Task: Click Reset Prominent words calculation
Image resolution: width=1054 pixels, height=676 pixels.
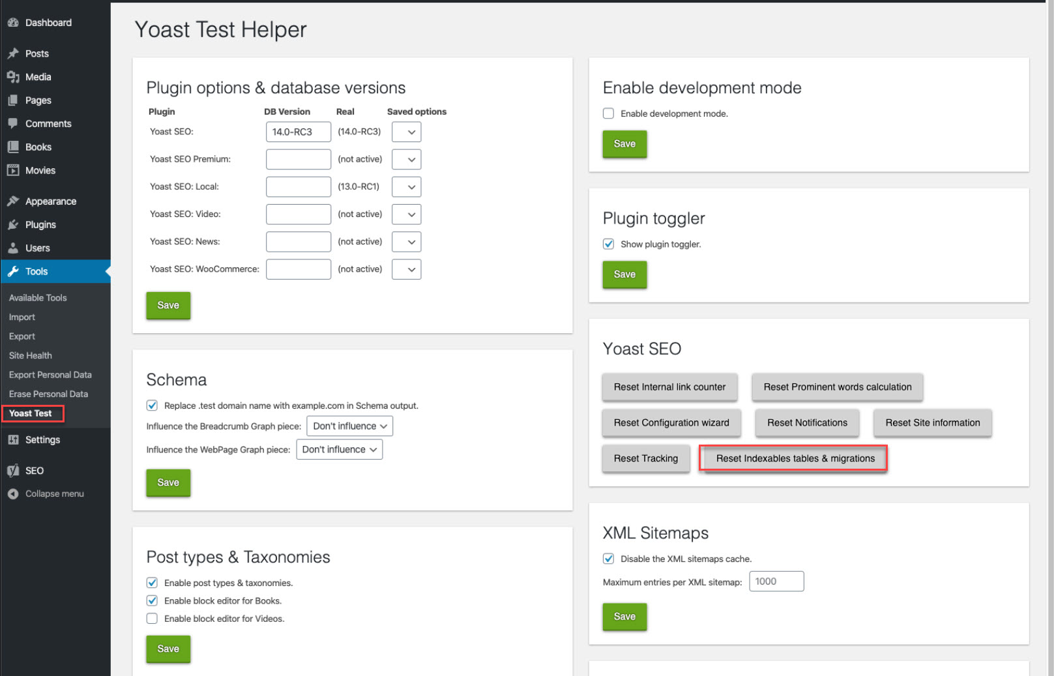Action: coord(838,387)
